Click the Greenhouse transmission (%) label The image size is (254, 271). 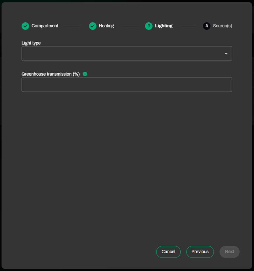click(51, 74)
